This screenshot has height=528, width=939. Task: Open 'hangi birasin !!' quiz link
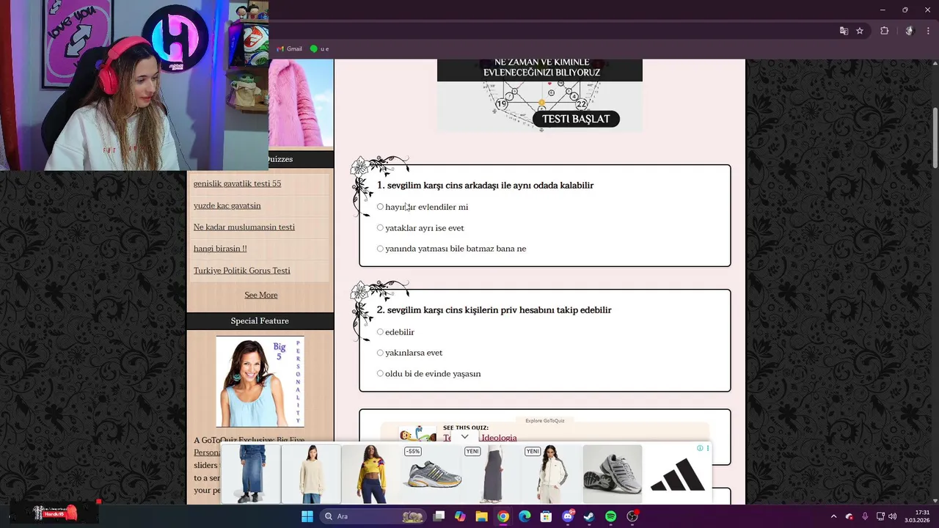pos(220,249)
